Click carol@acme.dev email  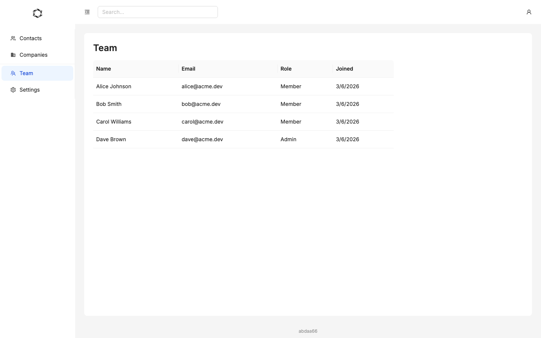[202, 122]
